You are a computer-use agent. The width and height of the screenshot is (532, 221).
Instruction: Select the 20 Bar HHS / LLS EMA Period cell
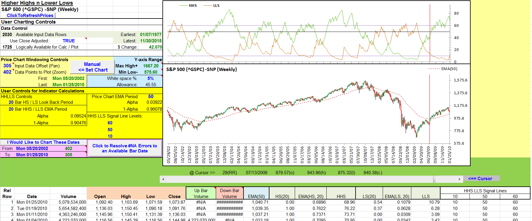pos(44,109)
